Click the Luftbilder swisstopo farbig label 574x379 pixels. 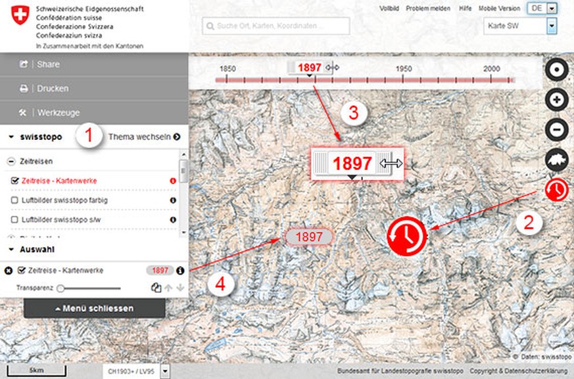[x=65, y=200]
